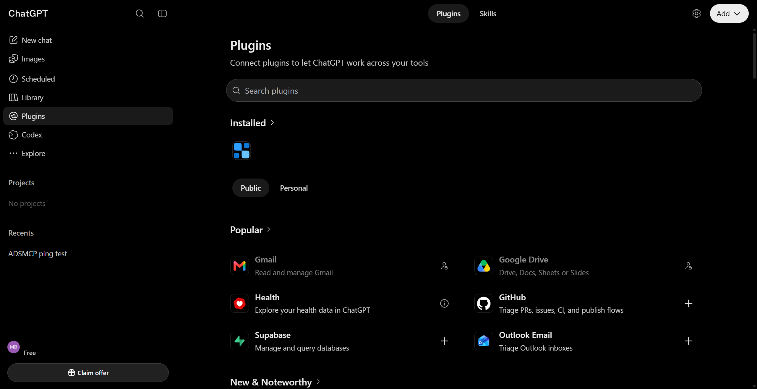Image resolution: width=757 pixels, height=389 pixels.
Task: Open the Explore sidebar item
Action: (x=88, y=153)
